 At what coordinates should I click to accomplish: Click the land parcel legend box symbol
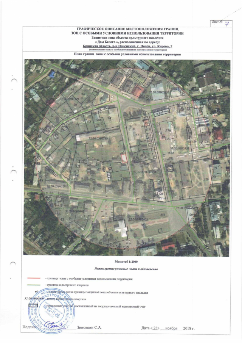pos(34,305)
